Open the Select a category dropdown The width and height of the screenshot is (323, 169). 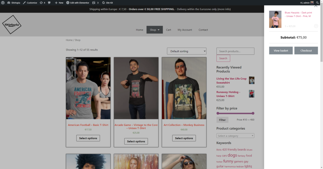click(235, 136)
